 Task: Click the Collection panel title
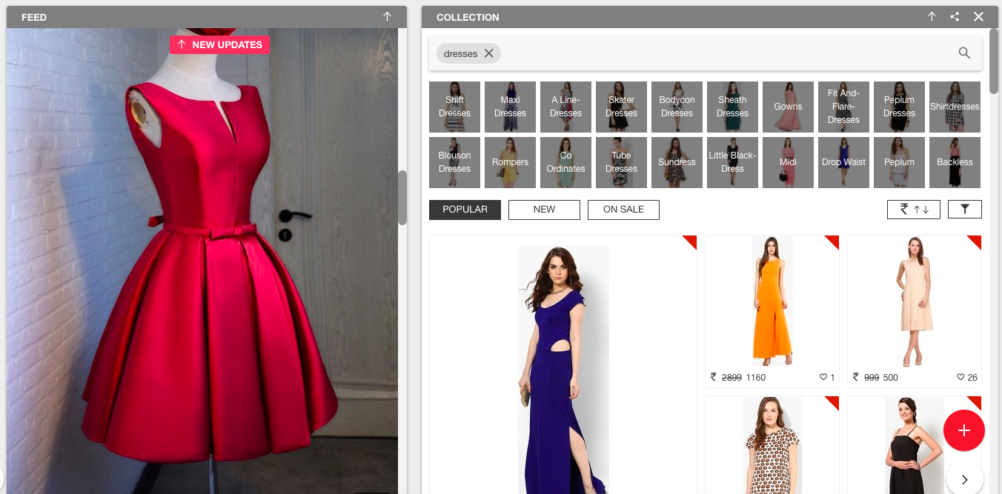coord(468,17)
